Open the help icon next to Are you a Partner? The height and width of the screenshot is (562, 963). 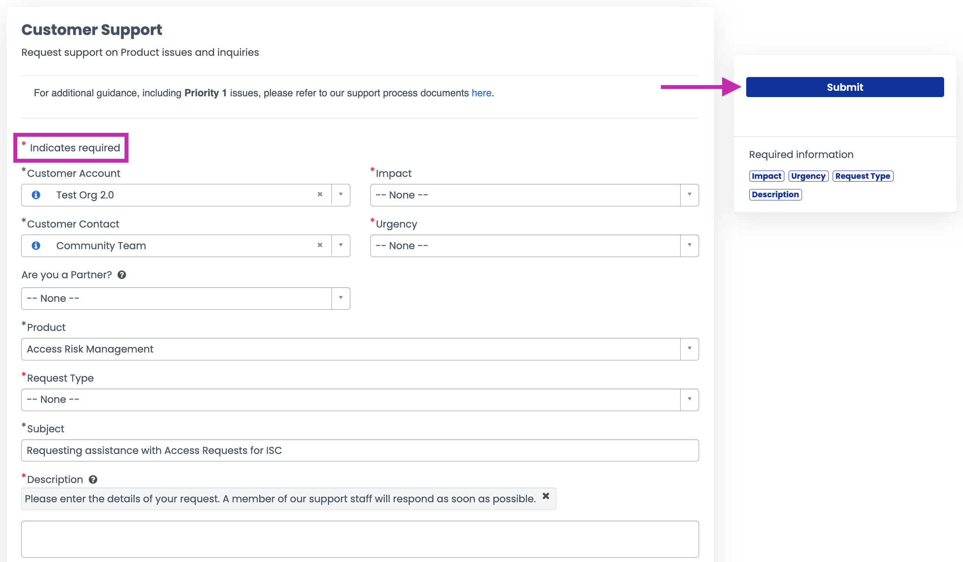pos(122,275)
